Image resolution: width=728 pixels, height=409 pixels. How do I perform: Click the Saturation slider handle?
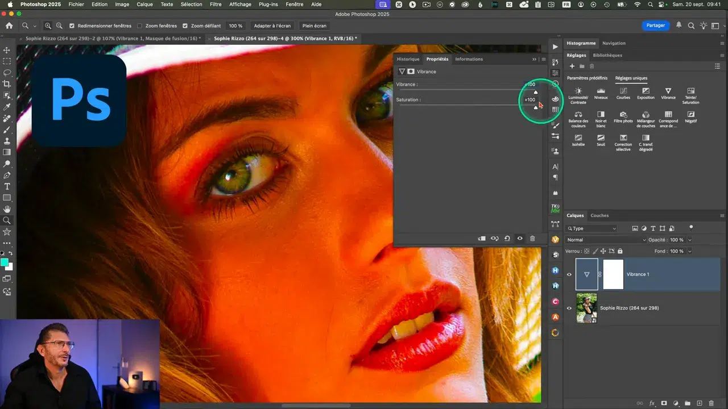pyautogui.click(x=535, y=107)
